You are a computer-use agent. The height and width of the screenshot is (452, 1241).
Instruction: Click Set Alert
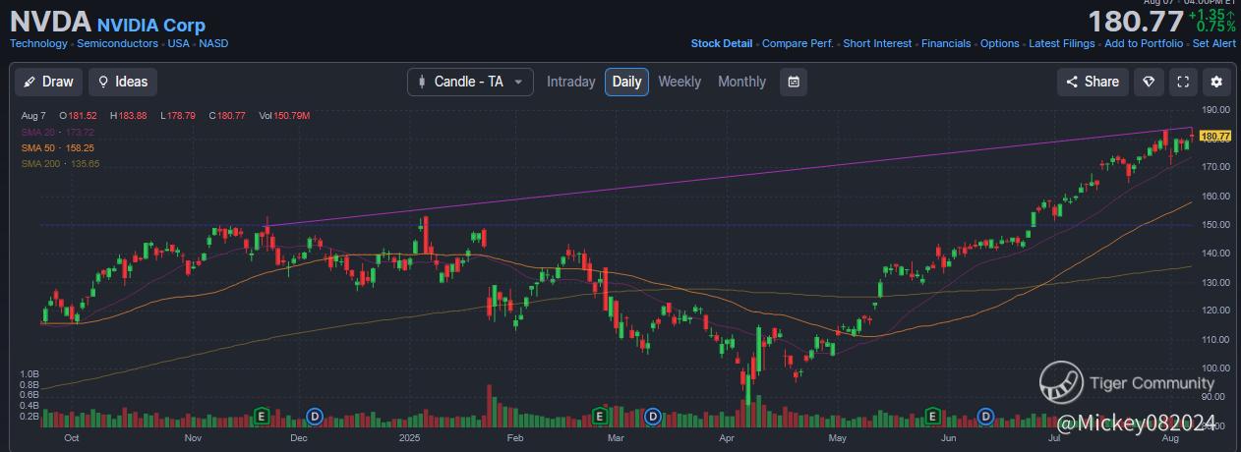click(x=1213, y=43)
